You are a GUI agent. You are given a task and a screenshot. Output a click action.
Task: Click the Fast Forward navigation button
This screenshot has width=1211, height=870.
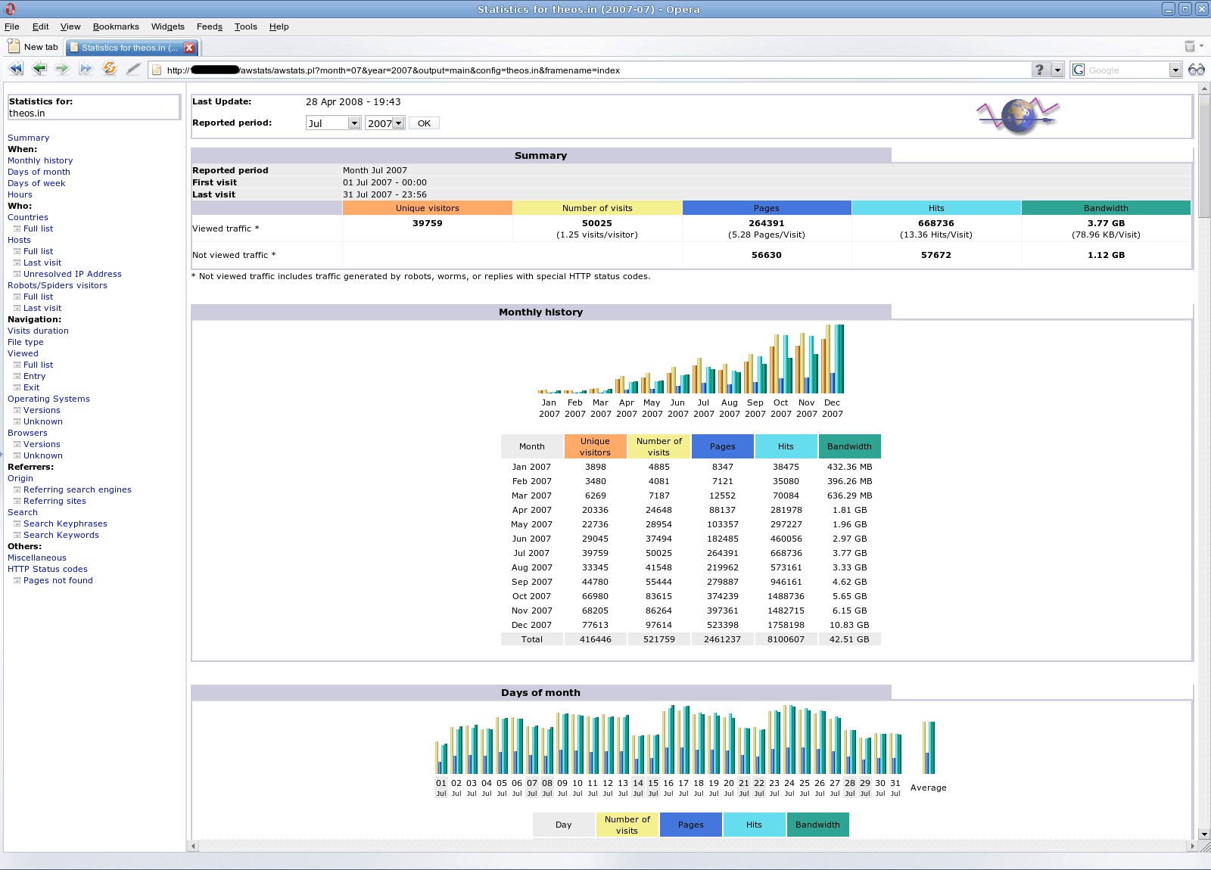(86, 69)
